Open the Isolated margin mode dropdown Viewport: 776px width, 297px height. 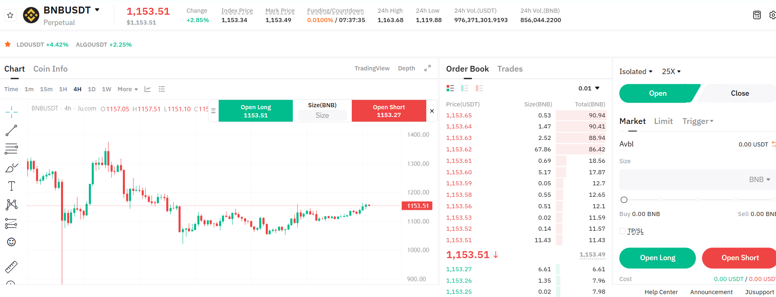(636, 72)
